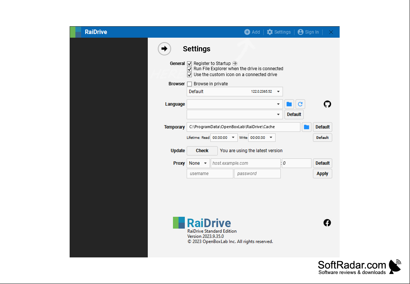Apply the proxy settings
The width and height of the screenshot is (410, 284).
(322, 174)
